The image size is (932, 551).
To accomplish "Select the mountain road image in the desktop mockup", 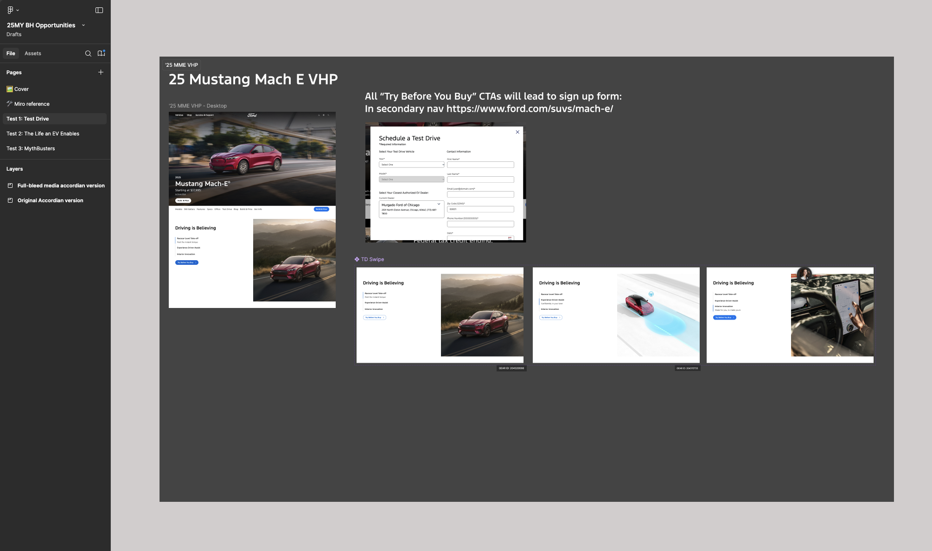I will pos(294,260).
